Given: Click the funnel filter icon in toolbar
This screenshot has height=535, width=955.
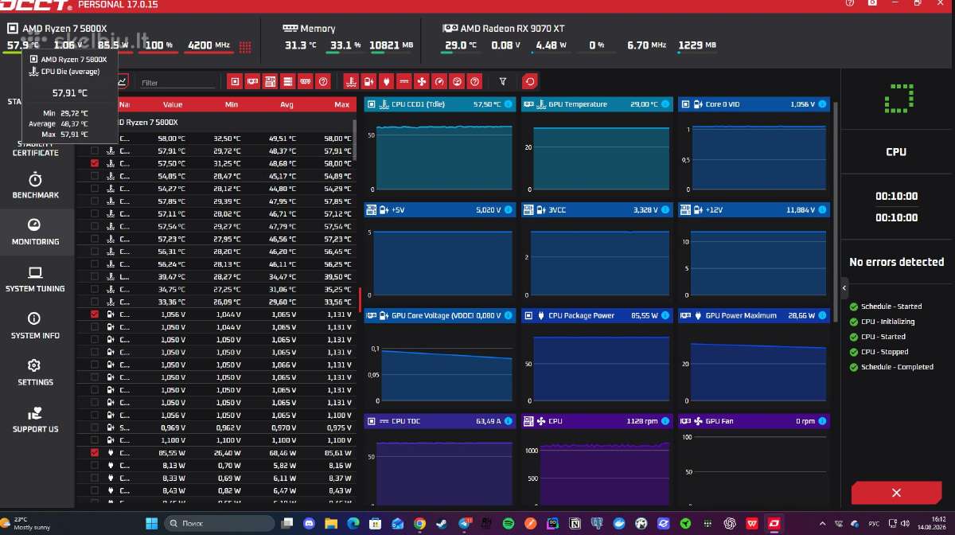Looking at the screenshot, I should pos(503,81).
